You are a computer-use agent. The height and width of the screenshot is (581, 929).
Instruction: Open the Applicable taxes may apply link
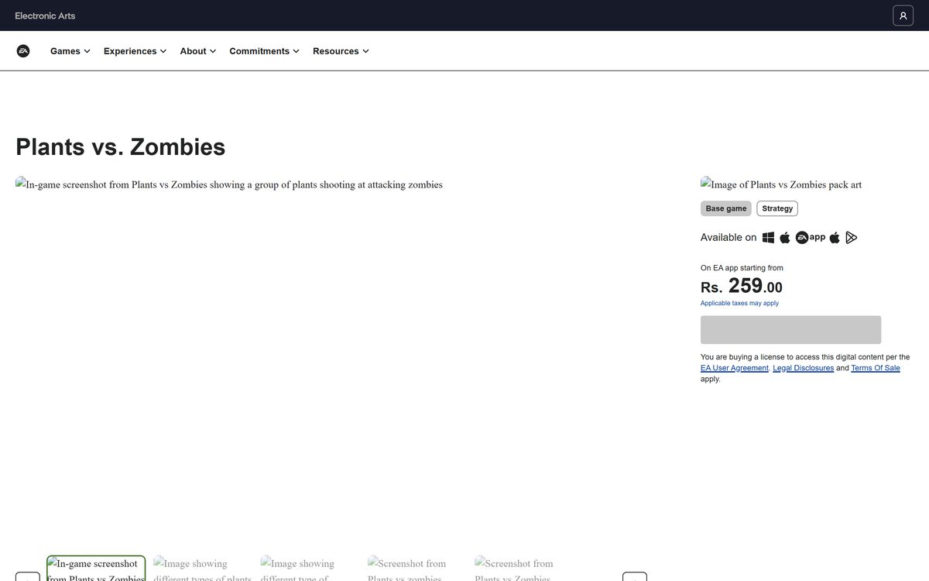pos(739,303)
